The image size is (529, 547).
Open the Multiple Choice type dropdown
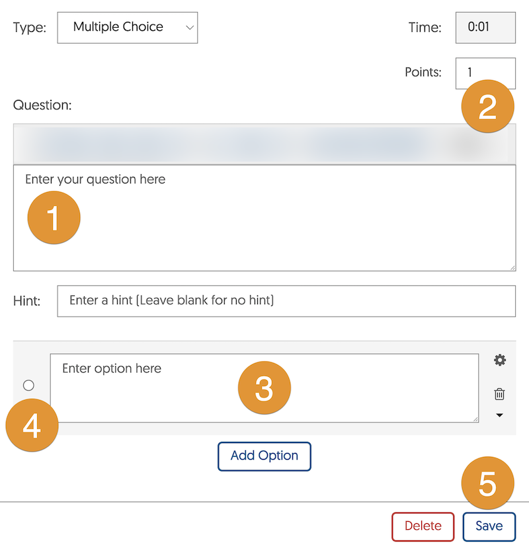(127, 27)
